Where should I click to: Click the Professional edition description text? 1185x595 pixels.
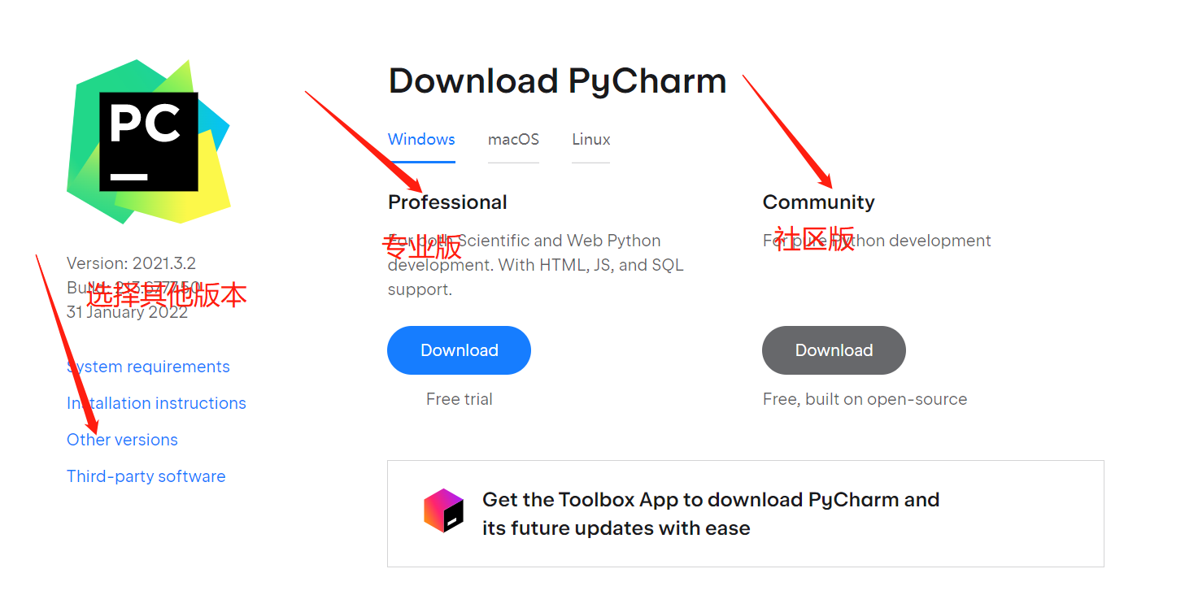click(x=536, y=265)
